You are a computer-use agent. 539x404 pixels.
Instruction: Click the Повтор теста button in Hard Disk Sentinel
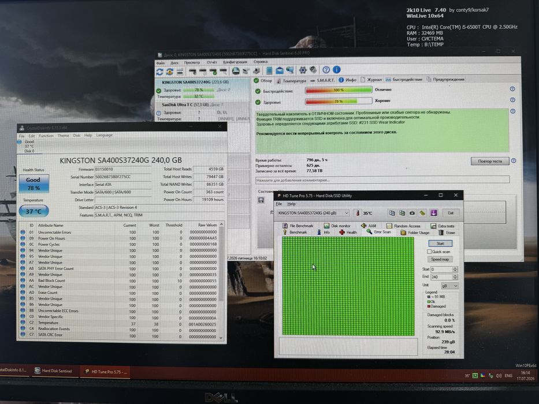[x=490, y=161]
